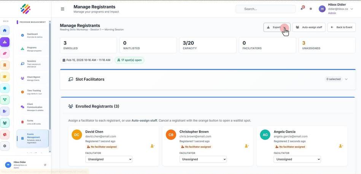Open the teal people group rail icon

5,123
